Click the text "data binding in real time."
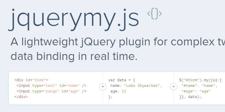Screen dimensions: 225x112 [x=74, y=56]
